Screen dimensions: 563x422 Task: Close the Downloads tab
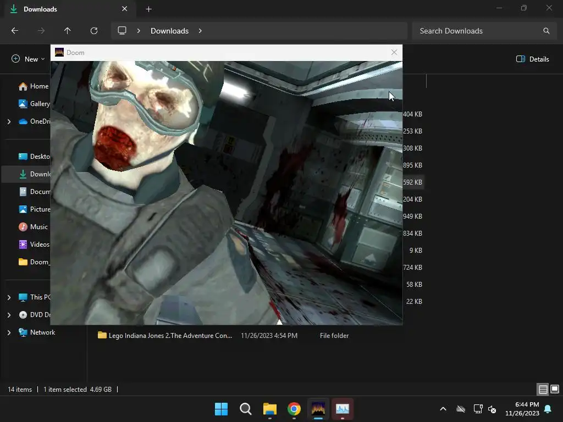pyautogui.click(x=125, y=9)
